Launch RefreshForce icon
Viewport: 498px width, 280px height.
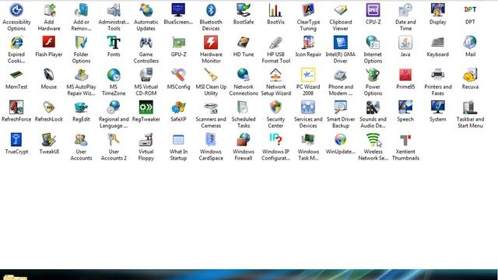(16, 107)
